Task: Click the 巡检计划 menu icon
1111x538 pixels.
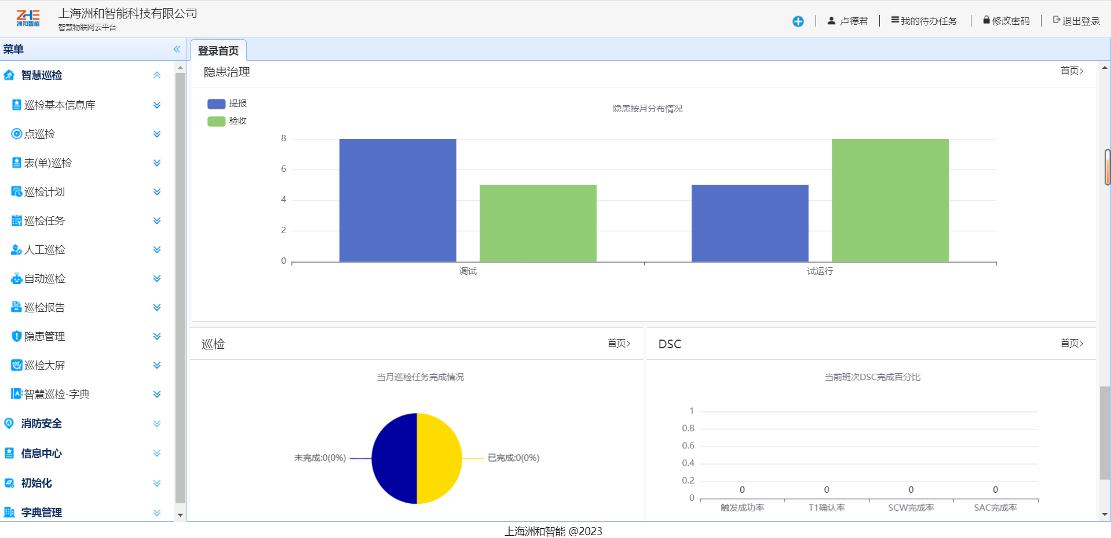Action: [17, 191]
